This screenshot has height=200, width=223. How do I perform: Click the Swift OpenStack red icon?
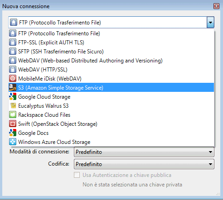coord(13,124)
